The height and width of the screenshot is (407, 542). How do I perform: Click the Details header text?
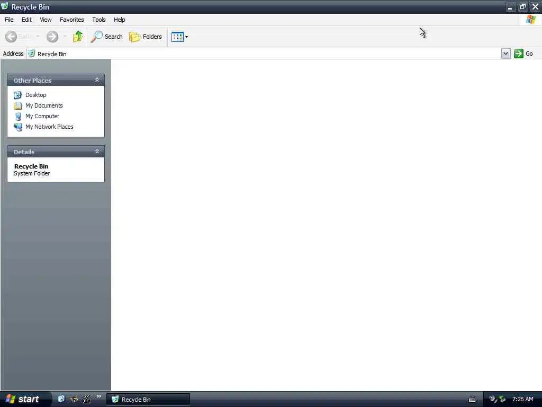[24, 152]
